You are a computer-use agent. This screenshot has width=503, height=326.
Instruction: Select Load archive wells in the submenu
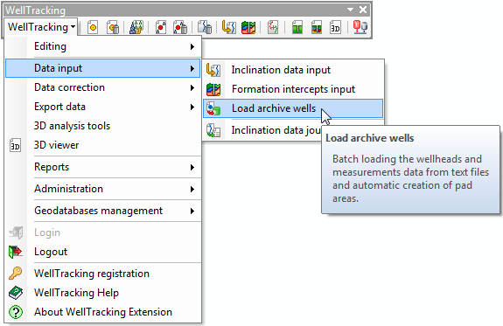coord(293,108)
